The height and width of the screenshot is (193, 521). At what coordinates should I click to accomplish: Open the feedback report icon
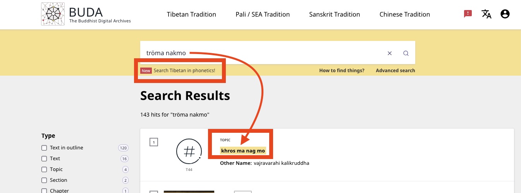(x=468, y=14)
